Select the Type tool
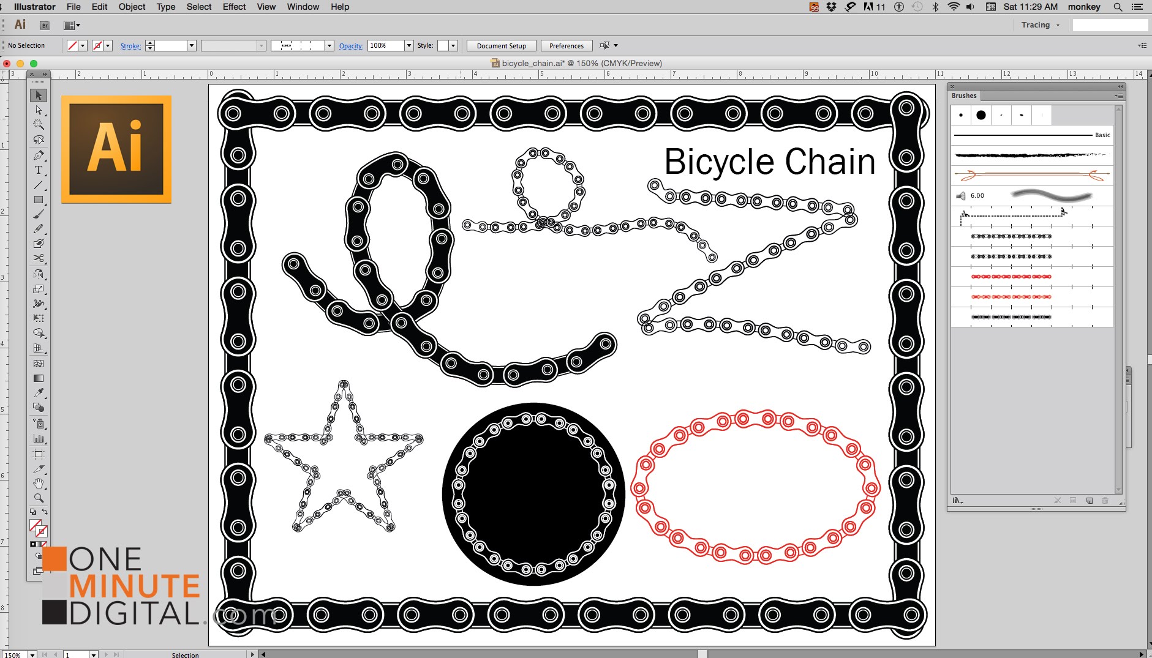1152x658 pixels. (39, 170)
